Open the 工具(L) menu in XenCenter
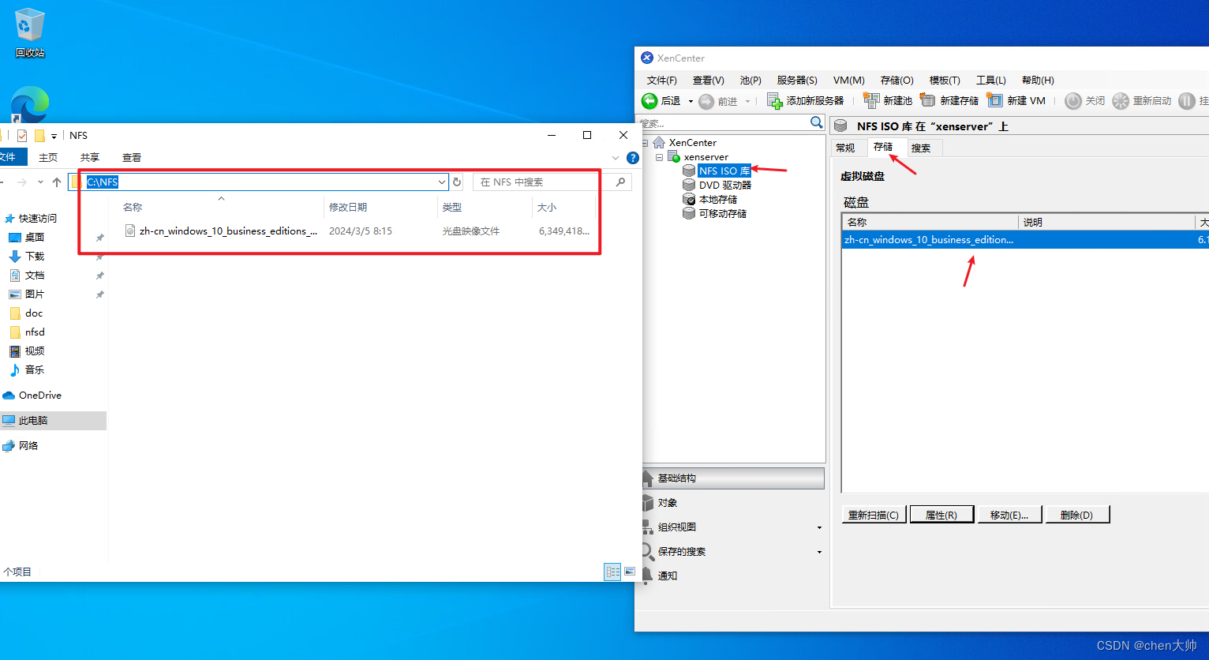The width and height of the screenshot is (1209, 660). pos(991,81)
